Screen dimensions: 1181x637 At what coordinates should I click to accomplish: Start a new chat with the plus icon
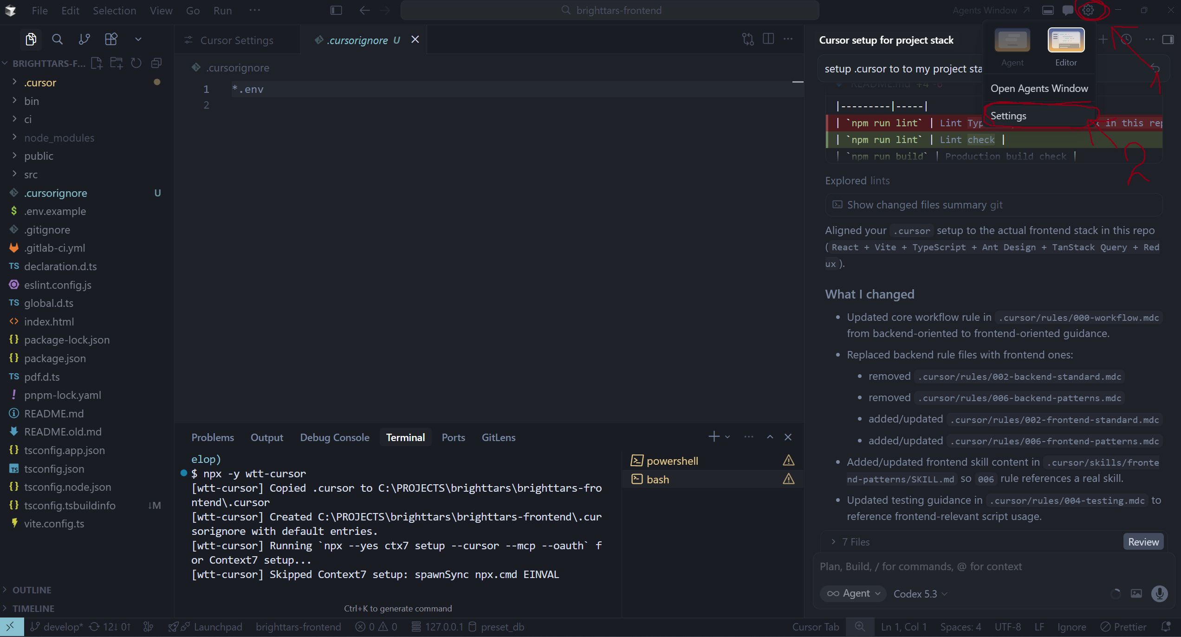[x=1103, y=40]
